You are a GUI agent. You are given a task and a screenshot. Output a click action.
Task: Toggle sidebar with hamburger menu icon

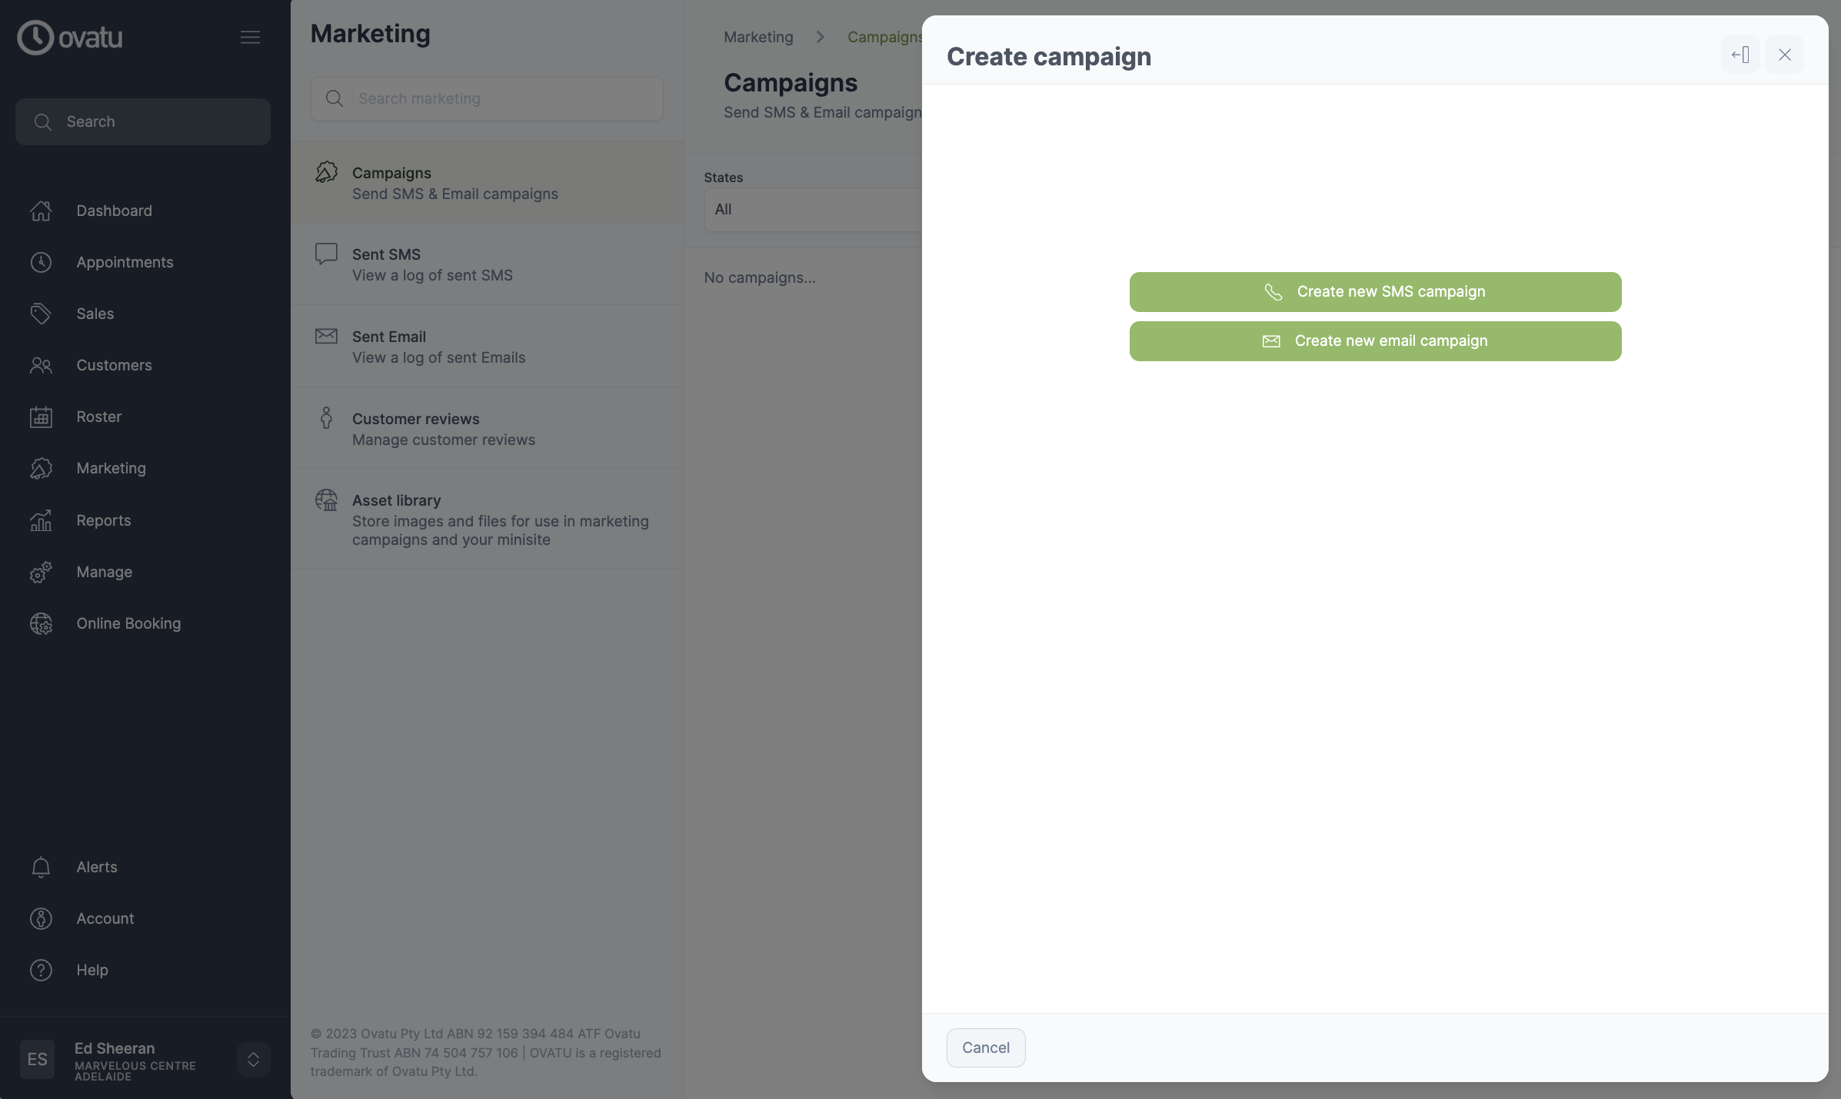[x=250, y=37]
